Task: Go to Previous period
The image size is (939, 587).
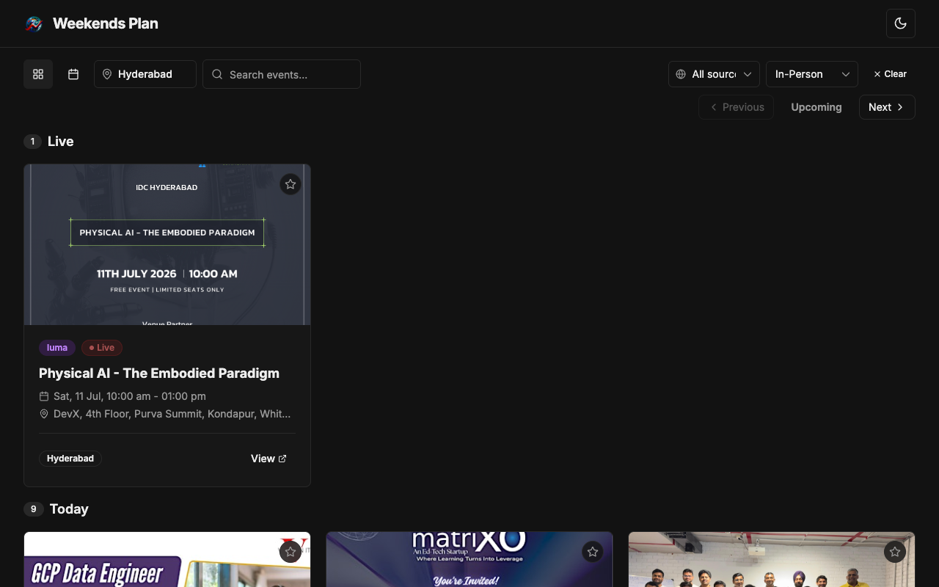Action: (737, 107)
